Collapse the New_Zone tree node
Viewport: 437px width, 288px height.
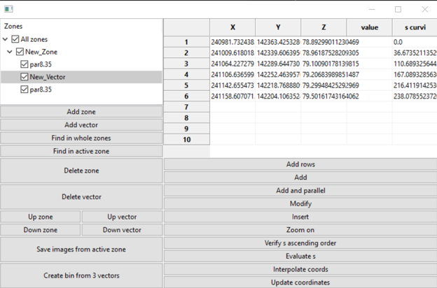pos(10,52)
